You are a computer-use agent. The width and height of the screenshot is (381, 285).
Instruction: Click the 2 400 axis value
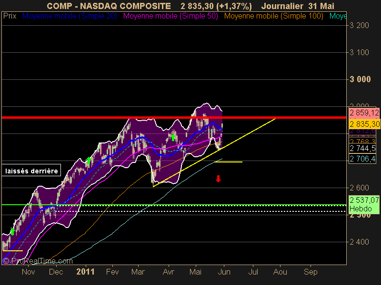[359, 242]
